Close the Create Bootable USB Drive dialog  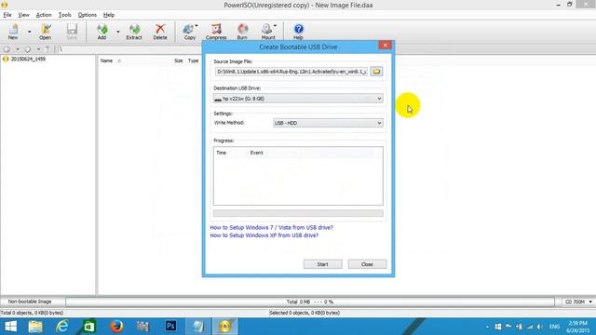click(x=385, y=45)
